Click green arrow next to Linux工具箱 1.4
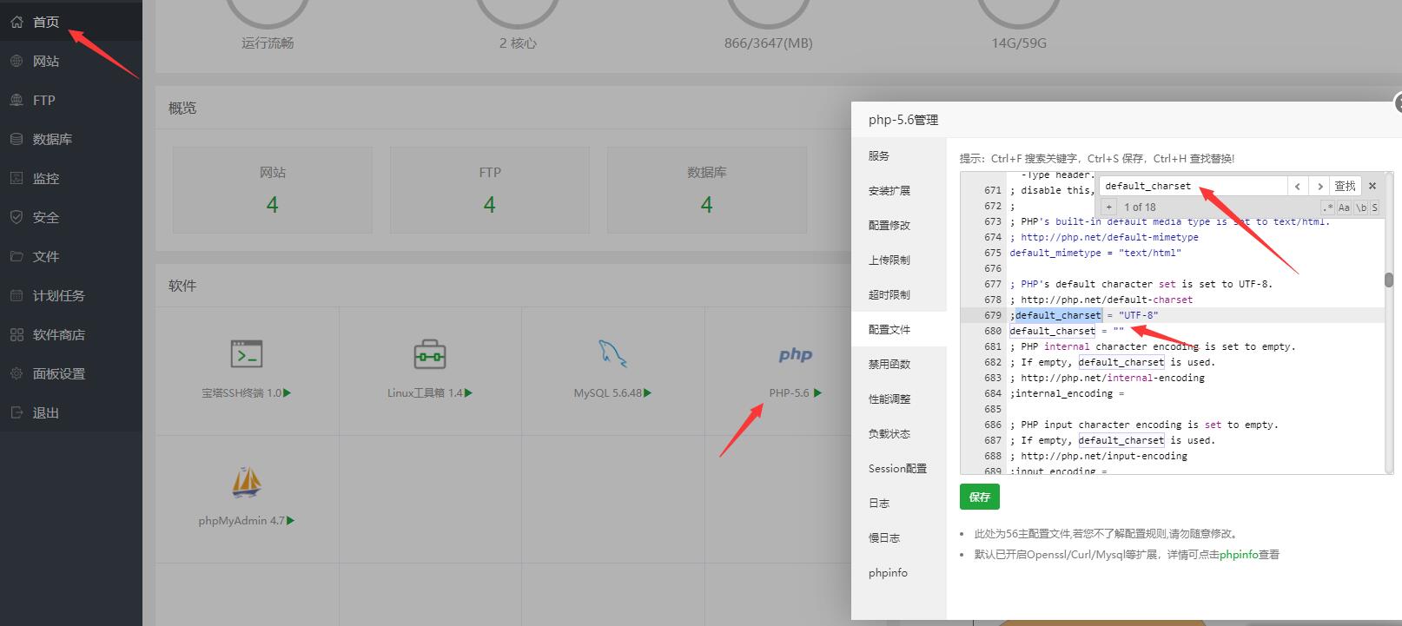The height and width of the screenshot is (626, 1402). 469,393
